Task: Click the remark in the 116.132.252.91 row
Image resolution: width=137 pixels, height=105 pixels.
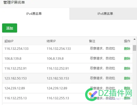Action: [102, 68]
